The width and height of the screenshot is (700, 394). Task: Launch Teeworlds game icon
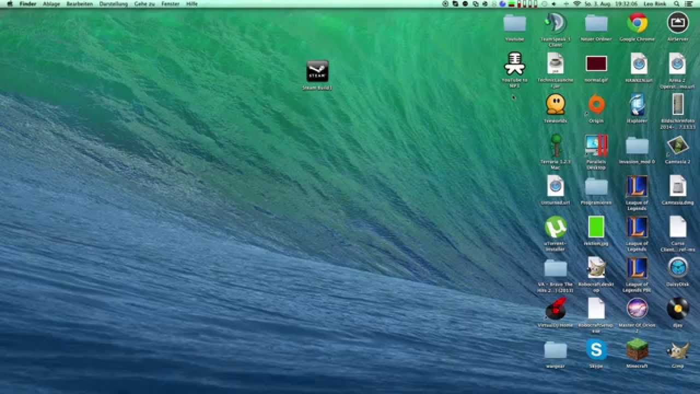tap(555, 104)
